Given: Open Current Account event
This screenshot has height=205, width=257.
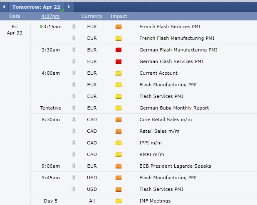Looking at the screenshot, I should point(158,73).
